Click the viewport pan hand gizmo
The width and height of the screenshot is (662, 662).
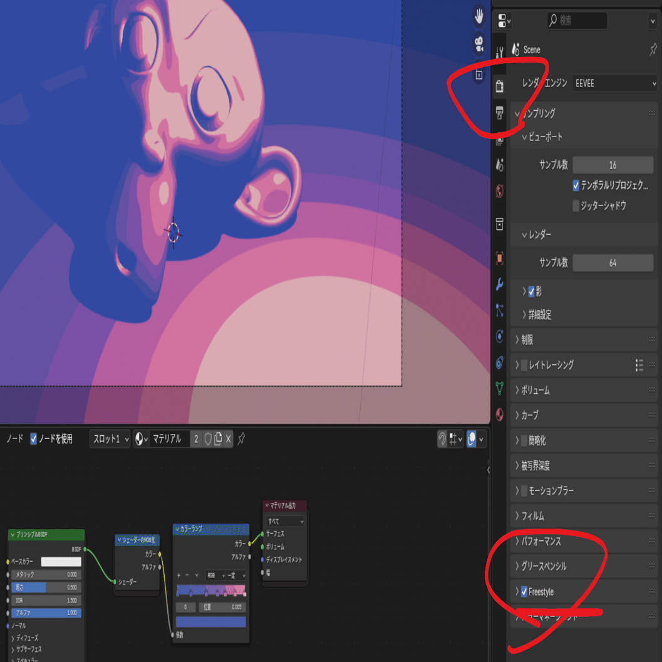click(x=478, y=17)
